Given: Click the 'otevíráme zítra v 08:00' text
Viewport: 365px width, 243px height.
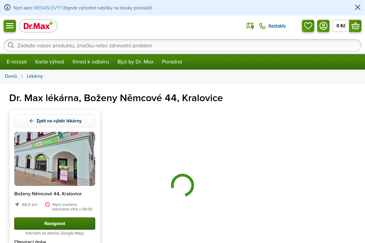Looking at the screenshot, I should pos(72,209).
